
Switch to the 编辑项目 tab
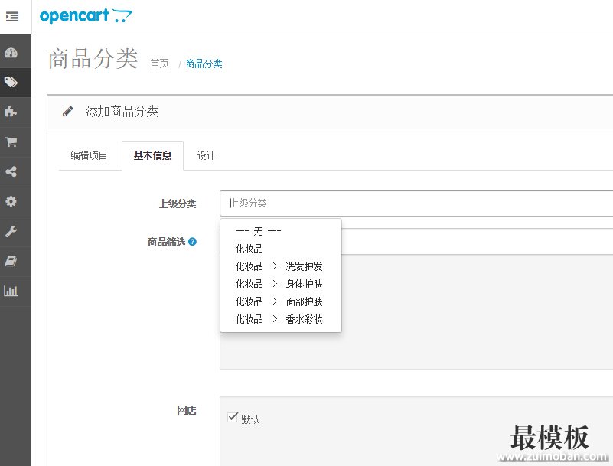pyautogui.click(x=90, y=156)
